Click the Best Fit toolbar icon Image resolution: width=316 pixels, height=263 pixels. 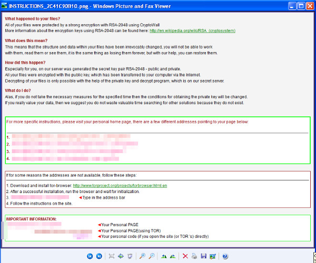111,256
